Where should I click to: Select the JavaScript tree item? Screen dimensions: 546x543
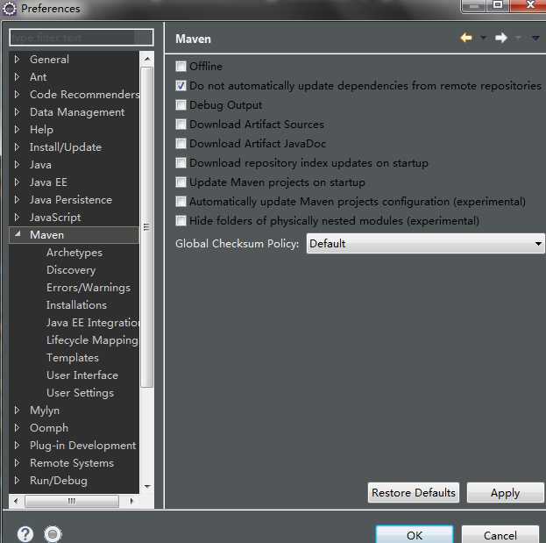[55, 218]
